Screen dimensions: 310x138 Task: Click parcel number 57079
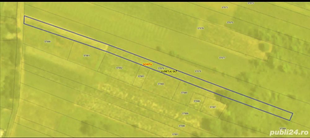point(161,69)
